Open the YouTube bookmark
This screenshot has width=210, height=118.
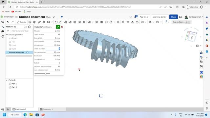click(16, 12)
